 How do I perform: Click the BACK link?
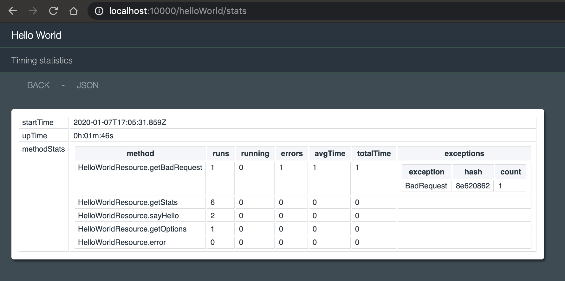pos(38,85)
